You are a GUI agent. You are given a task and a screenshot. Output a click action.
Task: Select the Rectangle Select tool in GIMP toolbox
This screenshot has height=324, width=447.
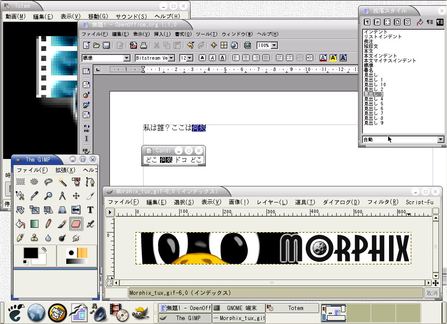(x=20, y=182)
